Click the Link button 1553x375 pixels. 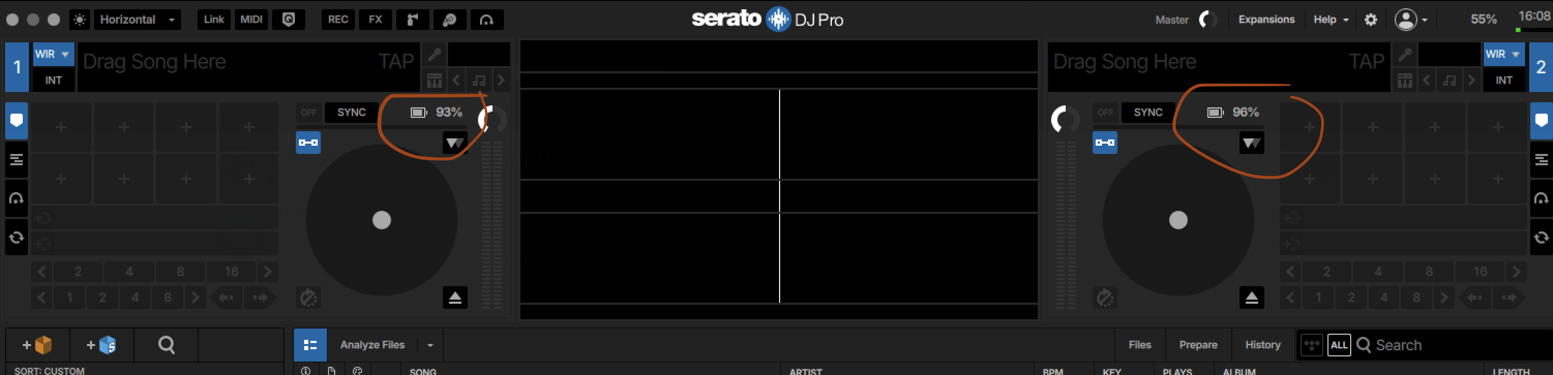pos(214,20)
